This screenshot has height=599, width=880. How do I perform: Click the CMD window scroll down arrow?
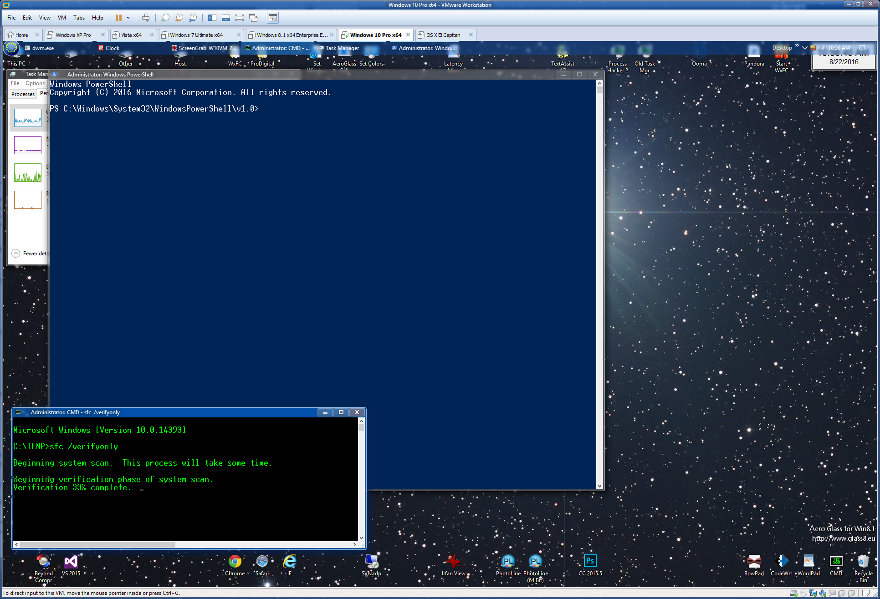point(362,538)
